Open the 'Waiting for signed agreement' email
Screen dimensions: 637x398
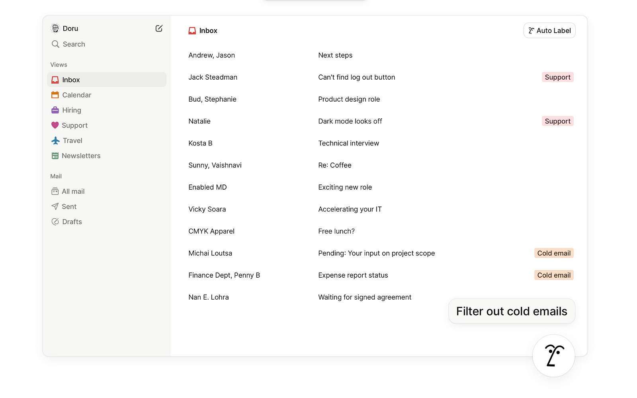point(365,297)
